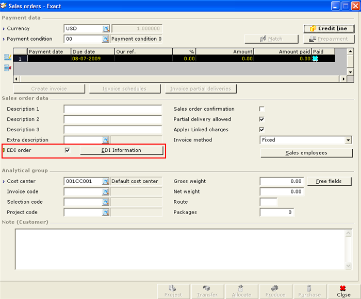361x299 pixels.
Task: Click the edit payment line icon
Action: [8, 57]
